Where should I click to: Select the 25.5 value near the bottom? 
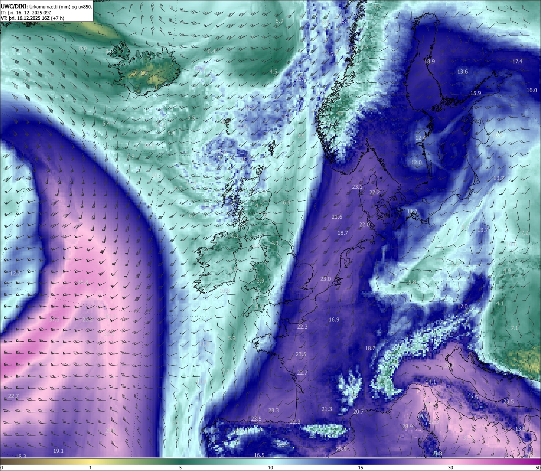[341, 449]
